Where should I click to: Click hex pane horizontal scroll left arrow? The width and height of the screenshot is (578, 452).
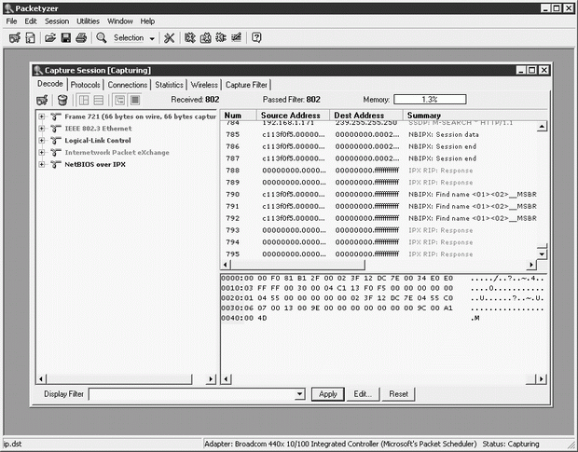[x=227, y=379]
